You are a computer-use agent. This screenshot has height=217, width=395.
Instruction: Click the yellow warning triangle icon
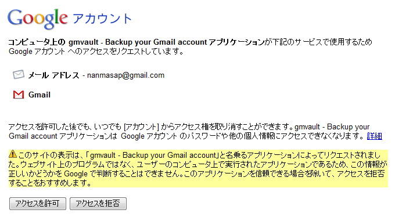point(13,154)
